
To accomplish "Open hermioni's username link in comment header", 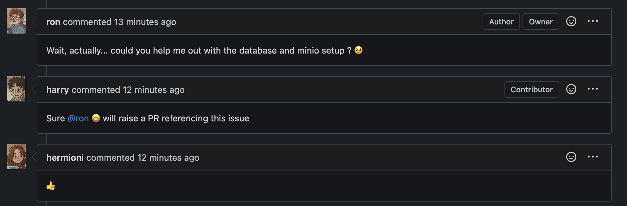I will 65,158.
